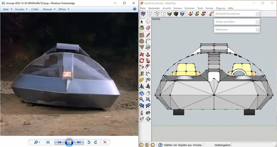Open the Zeichnen menu

click(189, 8)
